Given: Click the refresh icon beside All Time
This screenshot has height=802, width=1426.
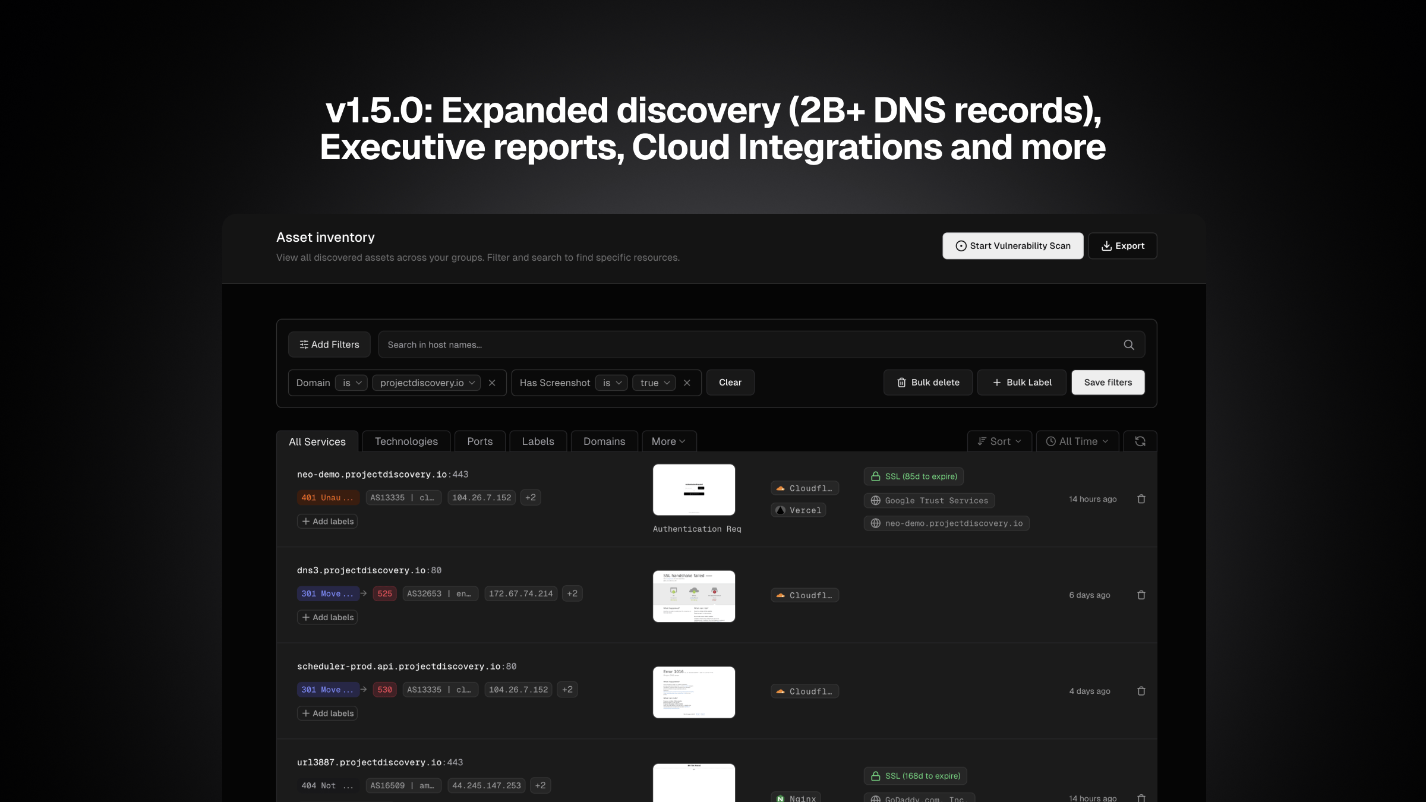Looking at the screenshot, I should [x=1140, y=441].
